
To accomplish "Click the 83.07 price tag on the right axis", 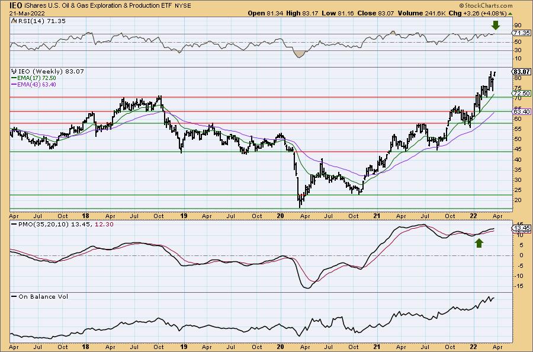I will (521, 72).
